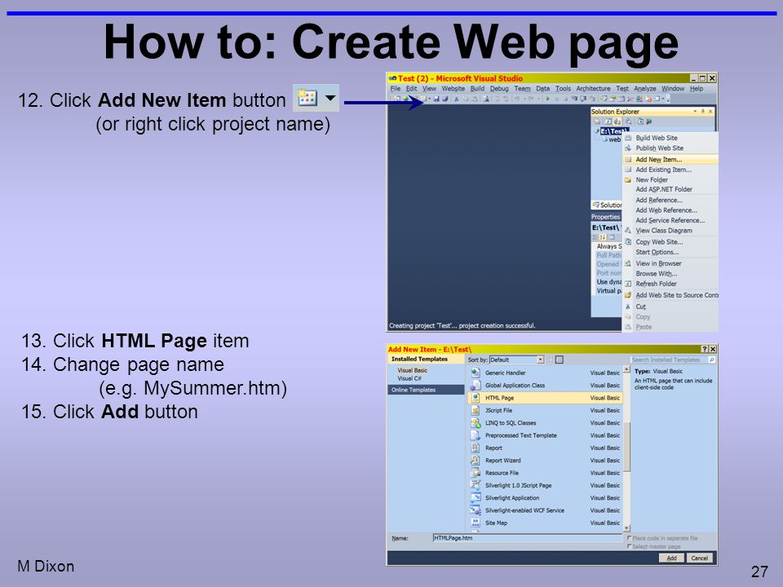Select Visual Basic under Installed Templates
This screenshot has height=587, width=783.
(x=412, y=370)
